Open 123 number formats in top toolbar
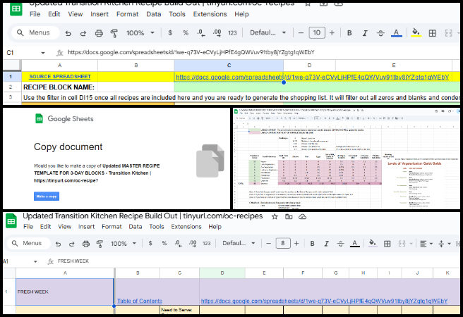 coord(232,33)
